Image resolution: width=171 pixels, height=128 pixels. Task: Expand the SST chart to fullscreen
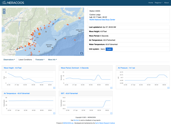[x=111, y=113]
